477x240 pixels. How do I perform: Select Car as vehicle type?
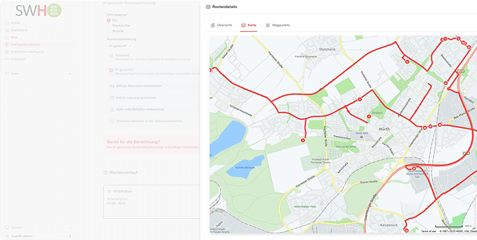point(108,20)
